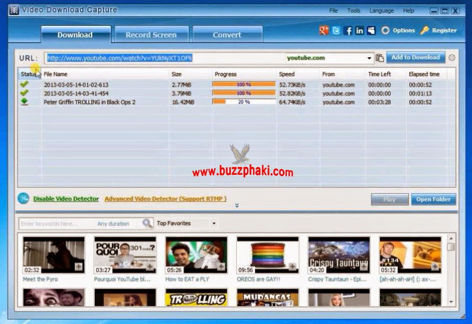
Task: Open the Help menu
Action: [408, 11]
